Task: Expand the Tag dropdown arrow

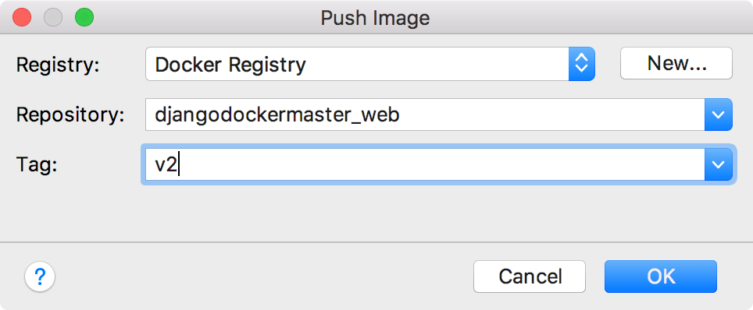Action: pos(719,164)
